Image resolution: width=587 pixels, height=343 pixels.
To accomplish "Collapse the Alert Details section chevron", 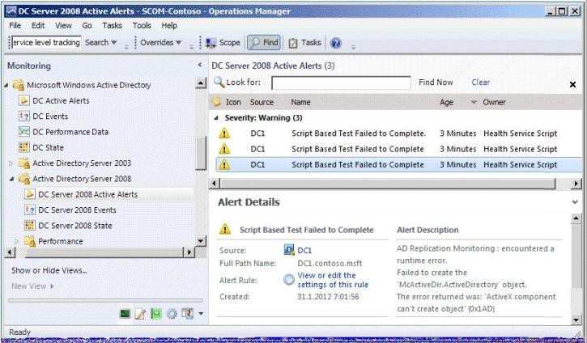I will (x=575, y=202).
